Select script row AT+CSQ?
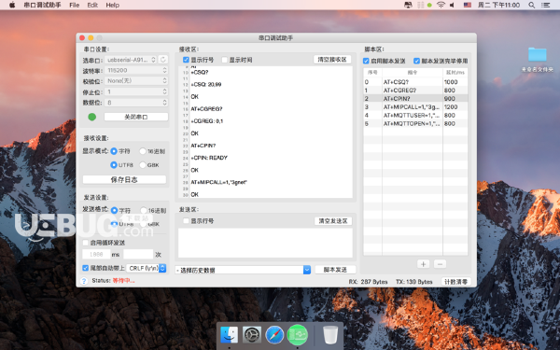The height and width of the screenshot is (350, 560). click(415, 82)
